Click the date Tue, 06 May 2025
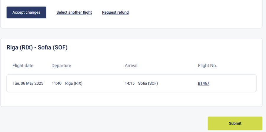This screenshot has width=266, height=132. click(28, 83)
